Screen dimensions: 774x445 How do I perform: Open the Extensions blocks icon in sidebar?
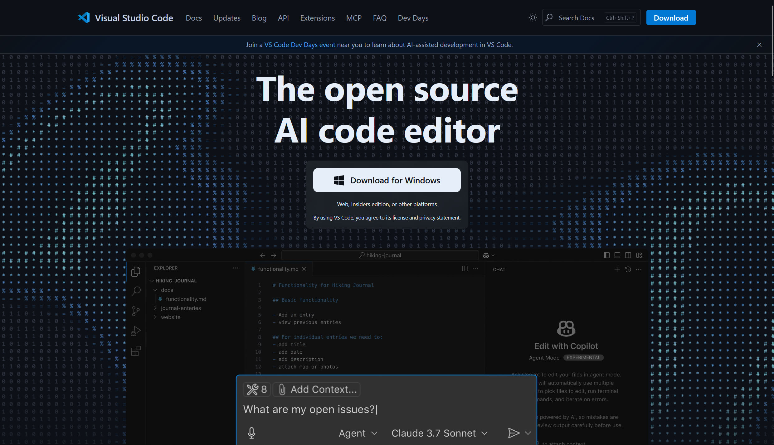click(136, 351)
